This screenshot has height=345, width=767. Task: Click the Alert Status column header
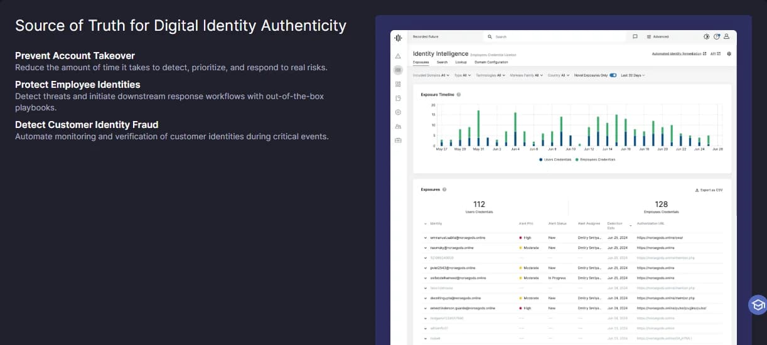coord(557,223)
